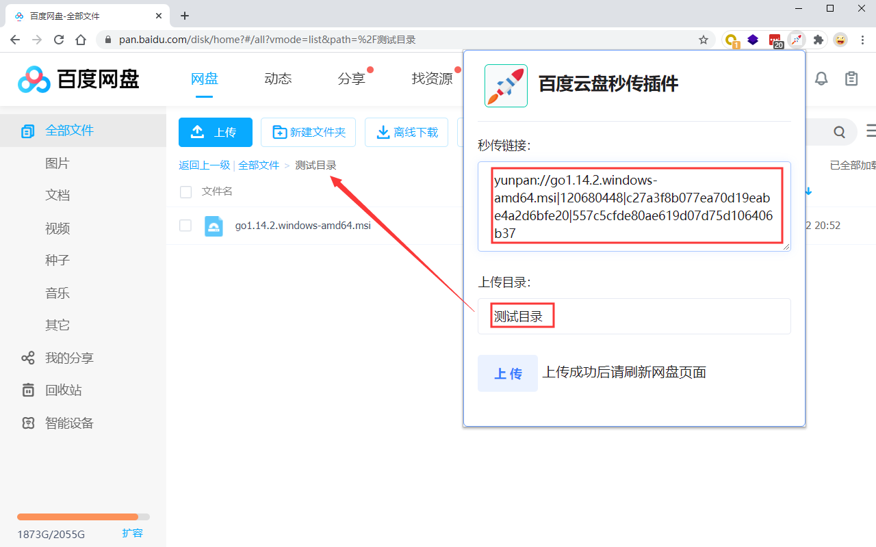Viewport: 876px width, 547px height.
Task: Sort by the blue down arrow
Action: tap(808, 192)
